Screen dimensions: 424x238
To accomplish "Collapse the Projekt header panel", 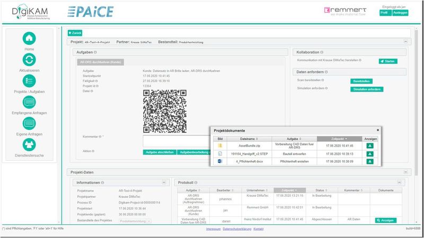I will (x=405, y=42).
